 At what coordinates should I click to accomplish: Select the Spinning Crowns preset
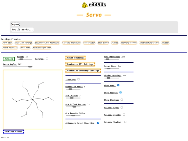(x=129, y=43)
